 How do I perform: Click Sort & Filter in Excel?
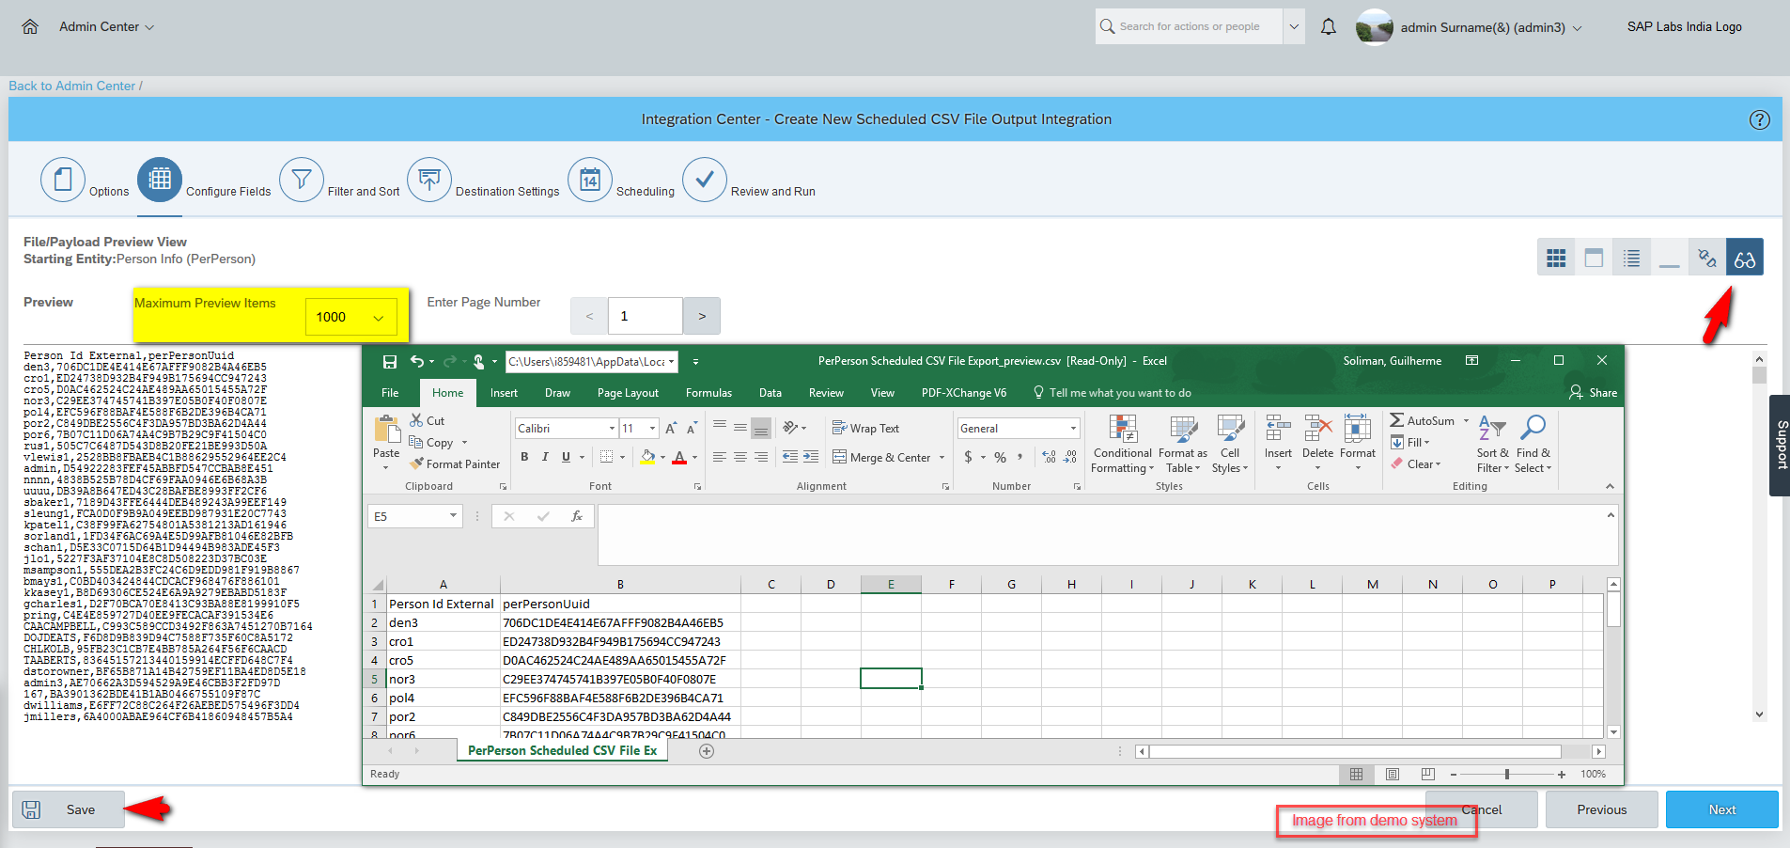pyautogui.click(x=1492, y=445)
